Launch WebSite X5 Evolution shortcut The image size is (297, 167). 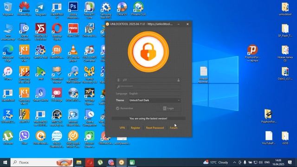(40, 32)
